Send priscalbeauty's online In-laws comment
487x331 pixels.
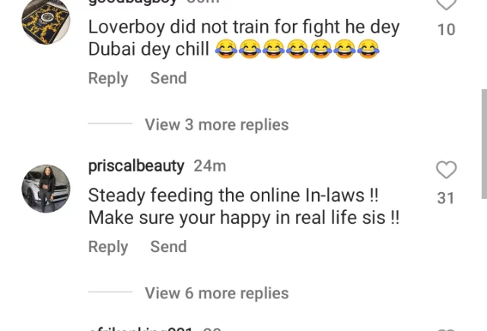pos(168,247)
